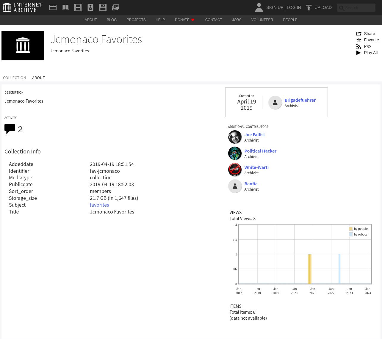382x339 pixels.
Task: Open the Software floppy disk icon
Action: (x=103, y=7)
